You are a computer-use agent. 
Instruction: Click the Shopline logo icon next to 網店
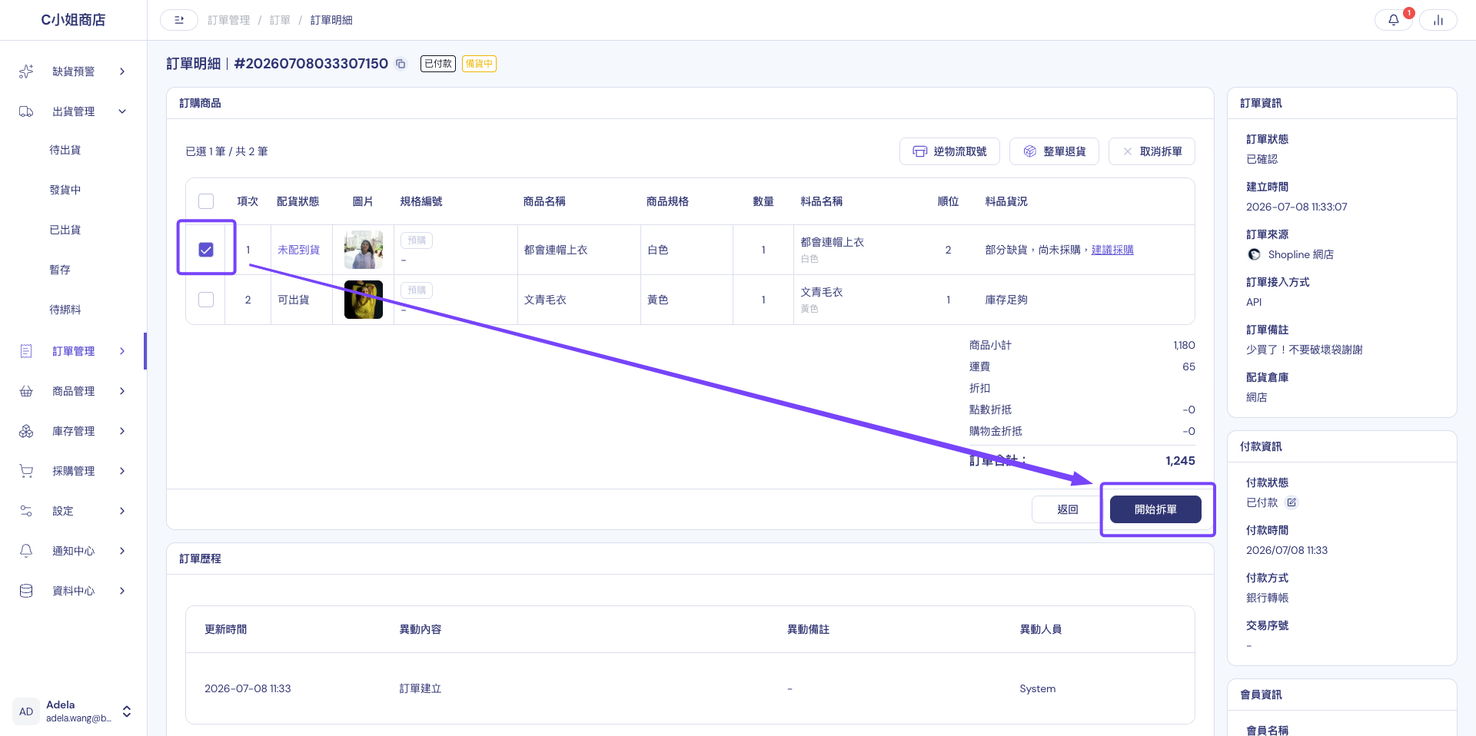[1254, 254]
